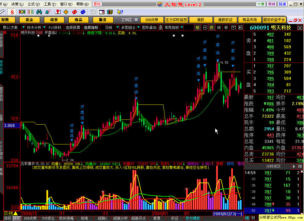The height and width of the screenshot is (221, 304).
Task: Click the chart with question mark icon
Action: 57,12
